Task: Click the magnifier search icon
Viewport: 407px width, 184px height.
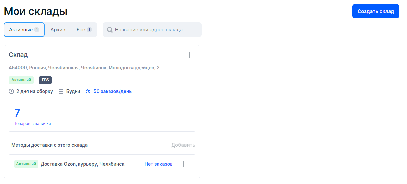Action: (110, 30)
